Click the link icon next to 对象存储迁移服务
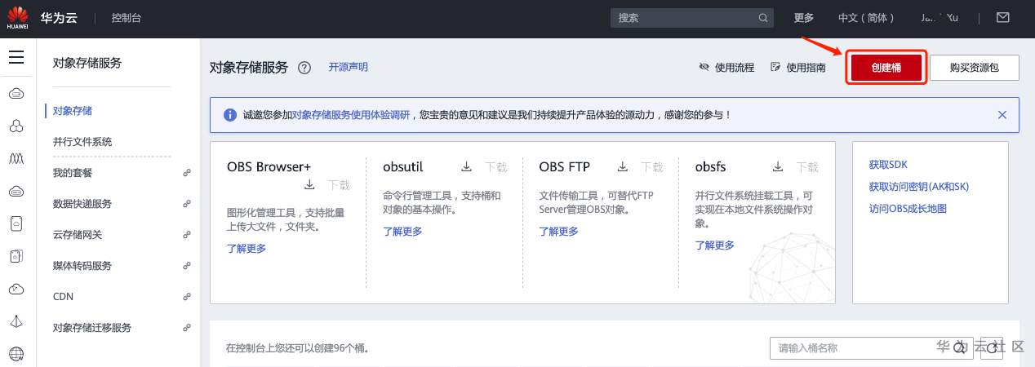 187,328
